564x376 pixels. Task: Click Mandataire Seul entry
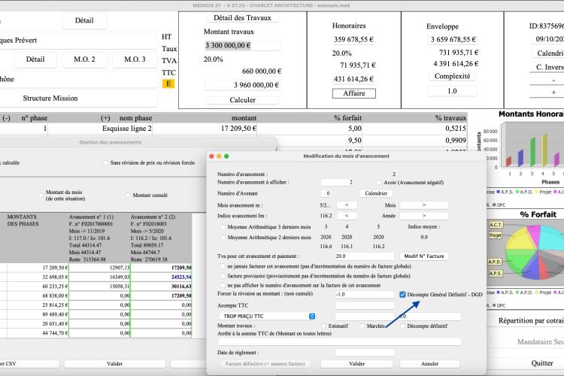540,342
